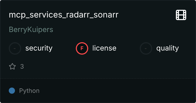Click the Python language label
Viewport: 196px width, 103px height.
click(x=29, y=91)
